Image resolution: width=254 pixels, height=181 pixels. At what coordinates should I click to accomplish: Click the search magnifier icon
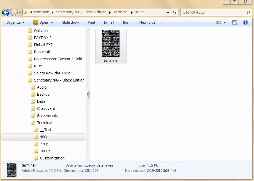(248, 12)
